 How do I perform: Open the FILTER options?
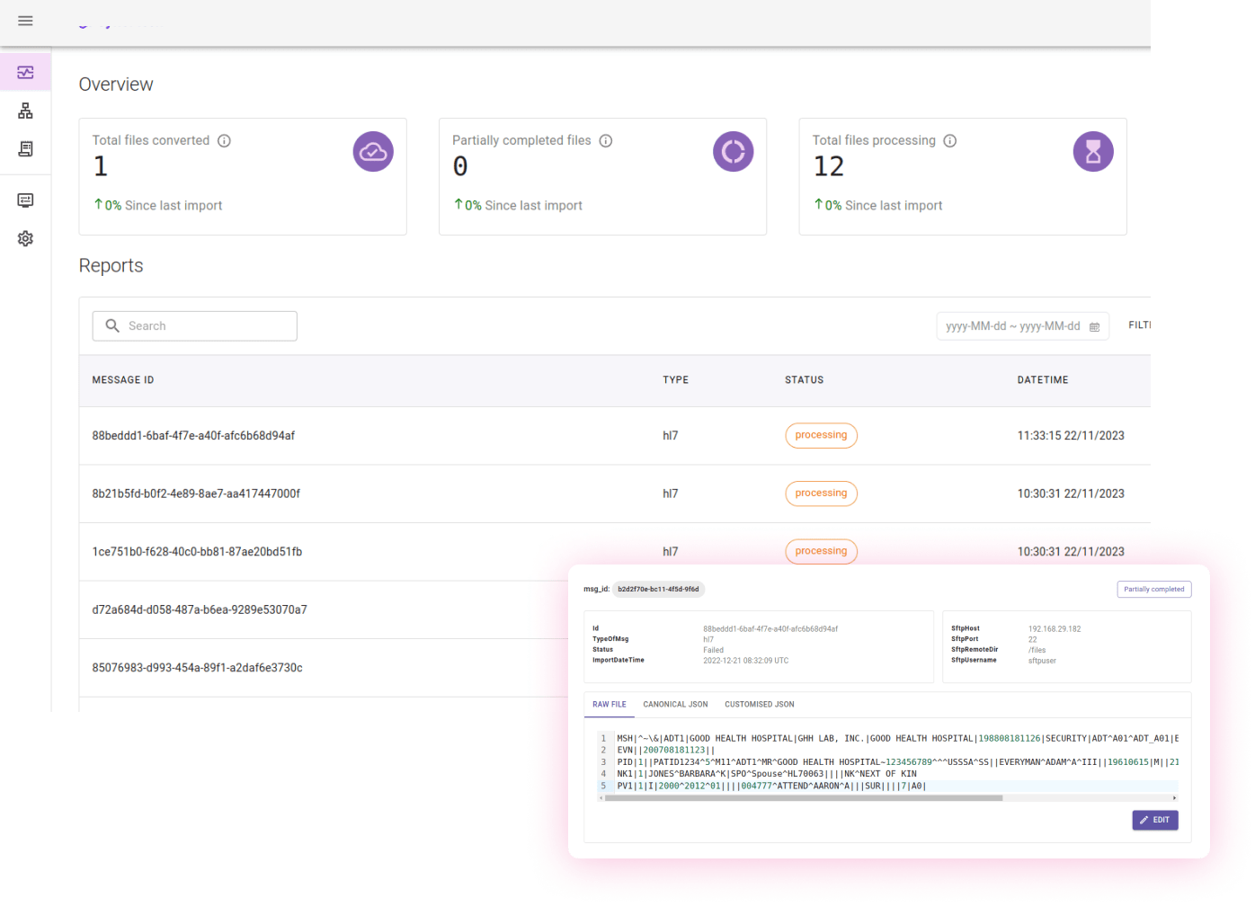click(1140, 325)
